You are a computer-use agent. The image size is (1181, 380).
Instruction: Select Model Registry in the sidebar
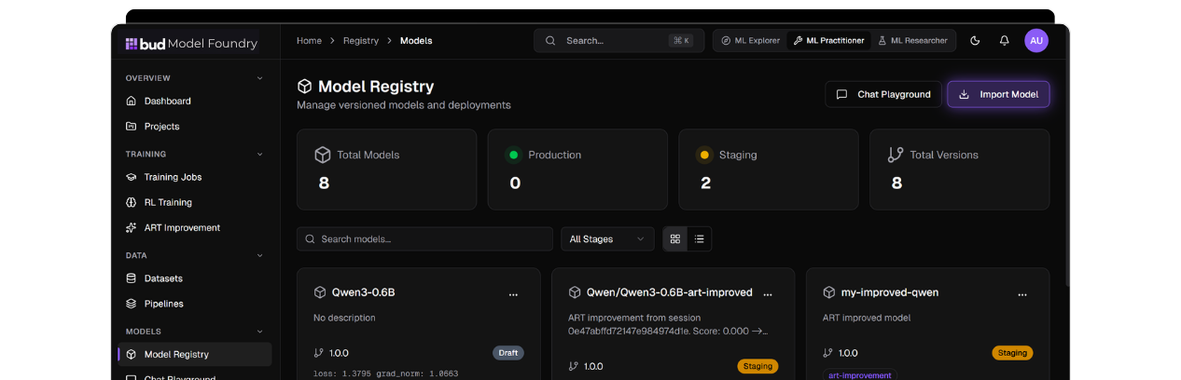[195, 354]
